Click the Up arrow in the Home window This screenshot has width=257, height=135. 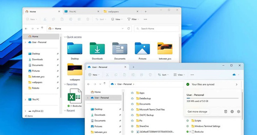42,29
